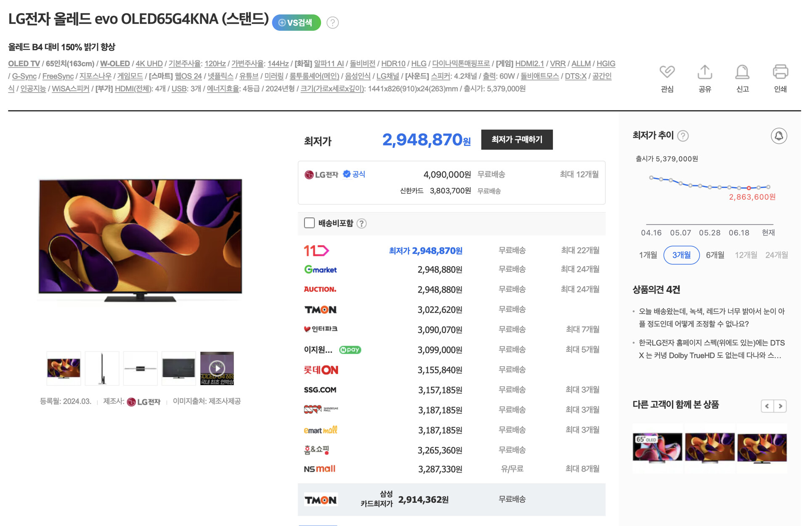
Task: Click question mark beside VS검색 button
Action: [332, 23]
